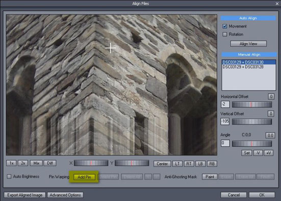
Task: Adjust the Horizontal Offset slider
Action: click(252, 104)
